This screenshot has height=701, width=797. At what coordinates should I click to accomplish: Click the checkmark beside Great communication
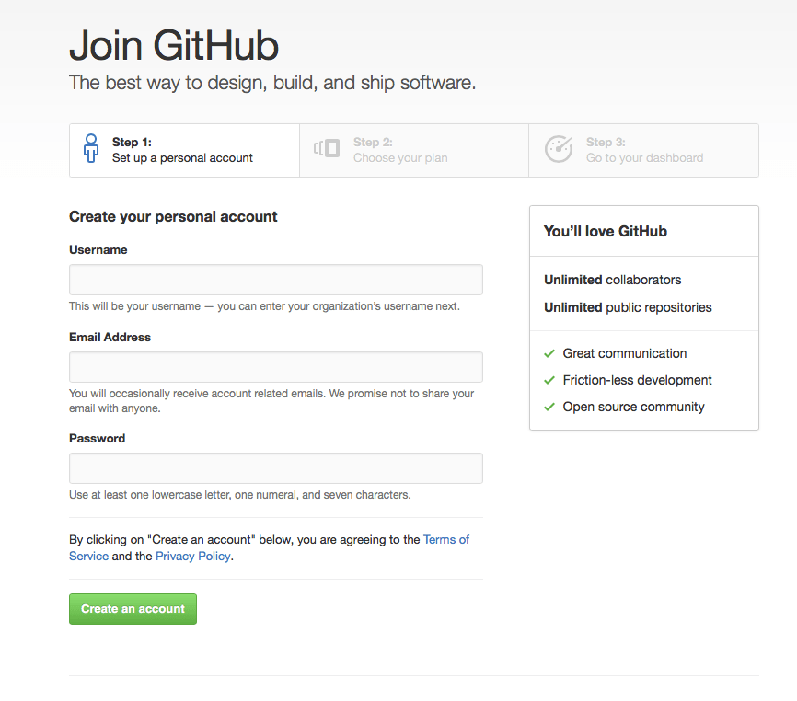point(549,353)
